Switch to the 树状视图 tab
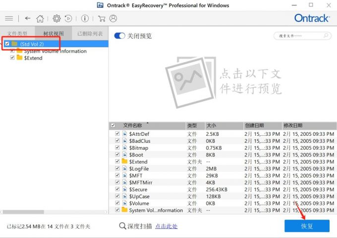The image size is (337, 238). pos(54,33)
